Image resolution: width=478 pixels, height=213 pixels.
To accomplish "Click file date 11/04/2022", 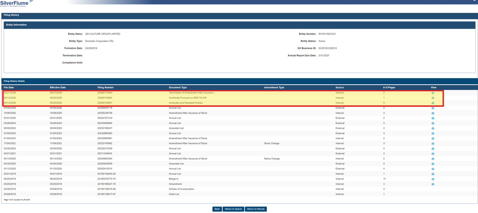I will [9, 144].
